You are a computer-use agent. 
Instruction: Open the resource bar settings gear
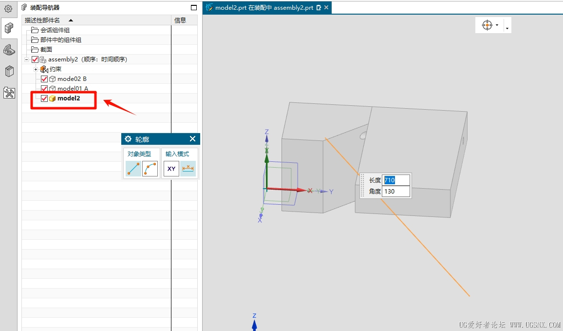pyautogui.click(x=8, y=8)
